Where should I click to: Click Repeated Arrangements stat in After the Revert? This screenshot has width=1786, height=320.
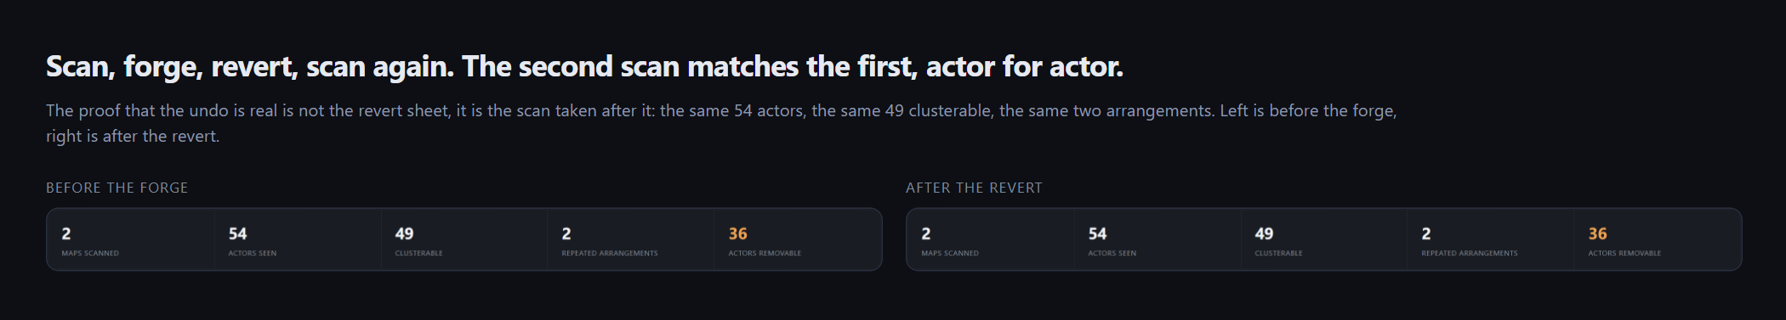tap(1490, 239)
